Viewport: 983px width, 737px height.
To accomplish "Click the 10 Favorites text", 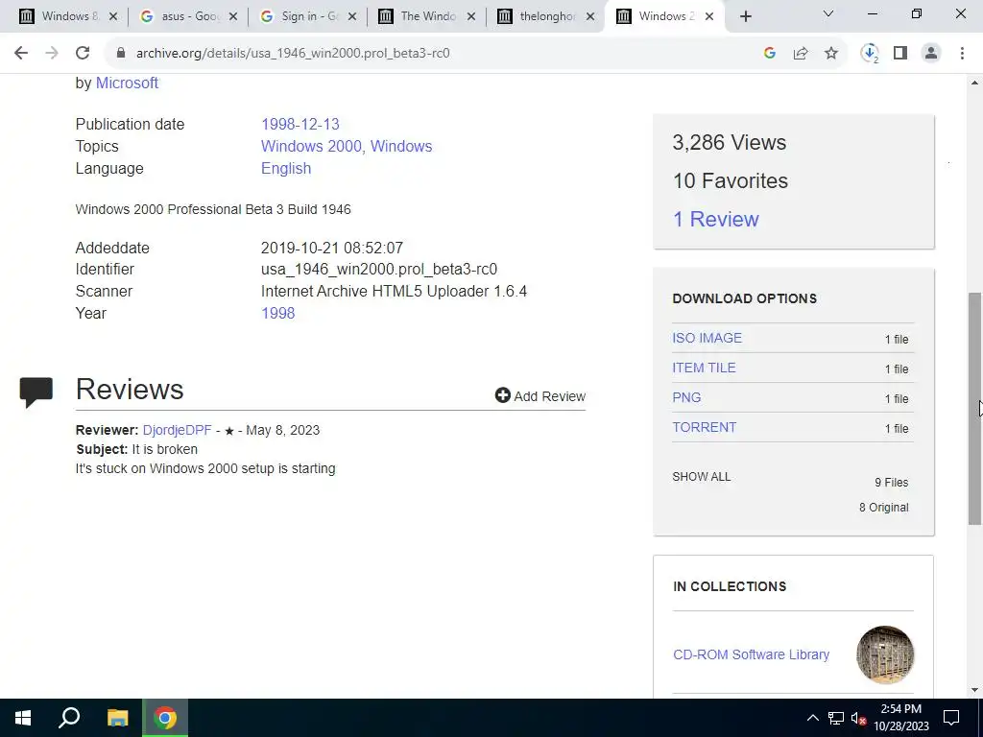I will tap(731, 181).
